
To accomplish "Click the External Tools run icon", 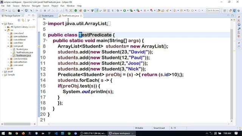I will [x=138, y=11].
